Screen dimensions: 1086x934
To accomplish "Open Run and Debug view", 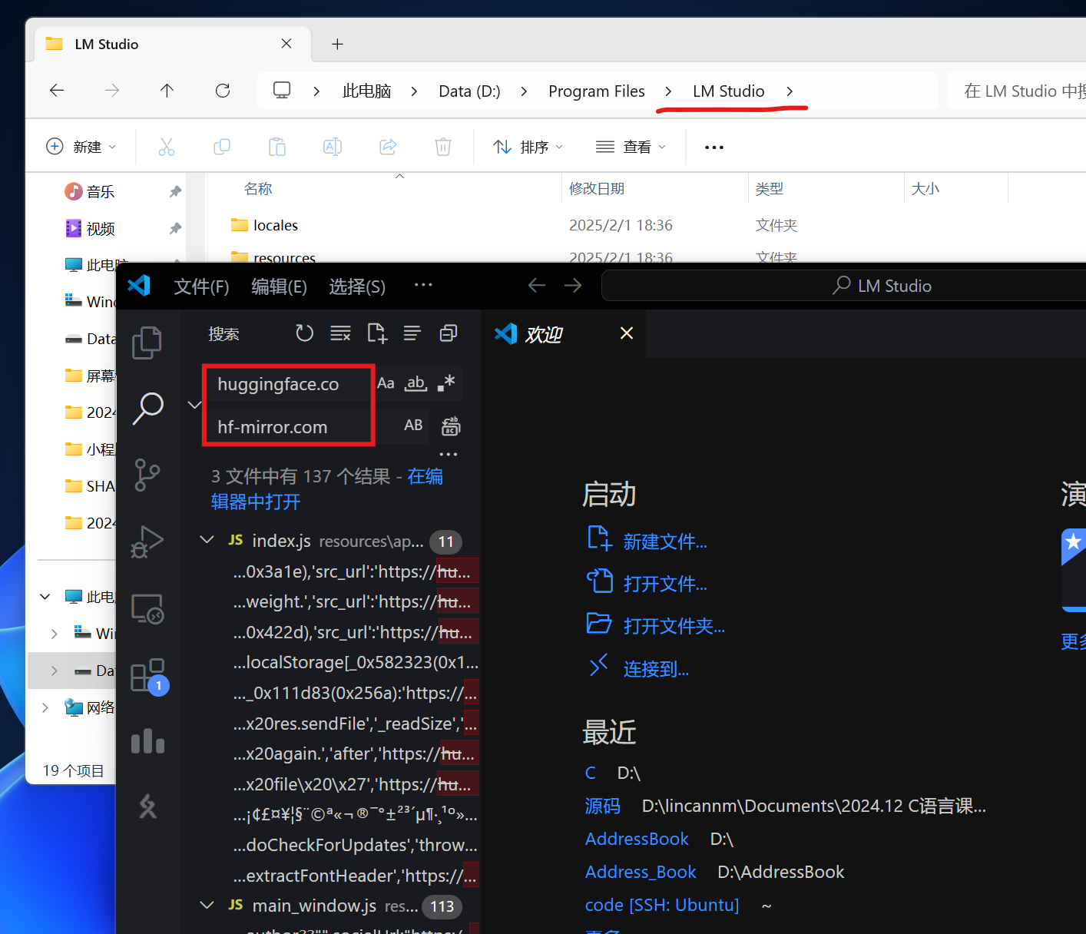I will [147, 542].
